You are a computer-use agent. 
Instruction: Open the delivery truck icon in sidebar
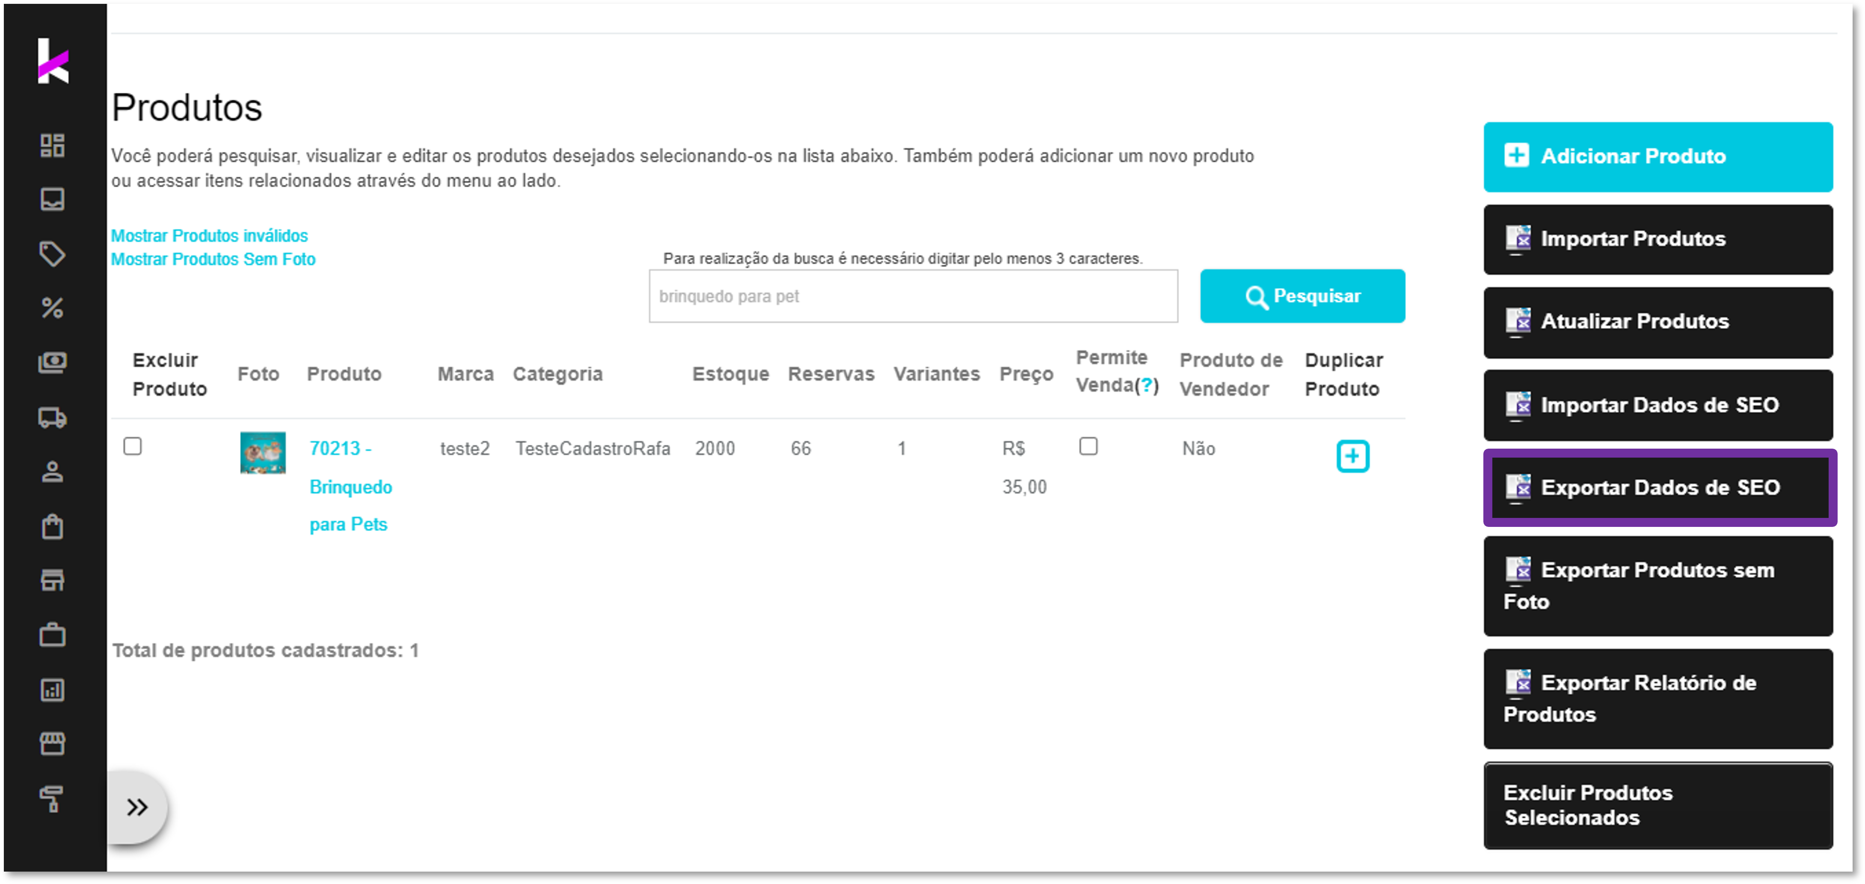pyautogui.click(x=52, y=417)
